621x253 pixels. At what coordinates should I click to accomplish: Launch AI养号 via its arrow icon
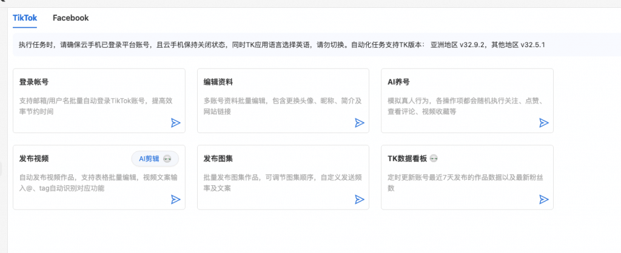tap(544, 123)
